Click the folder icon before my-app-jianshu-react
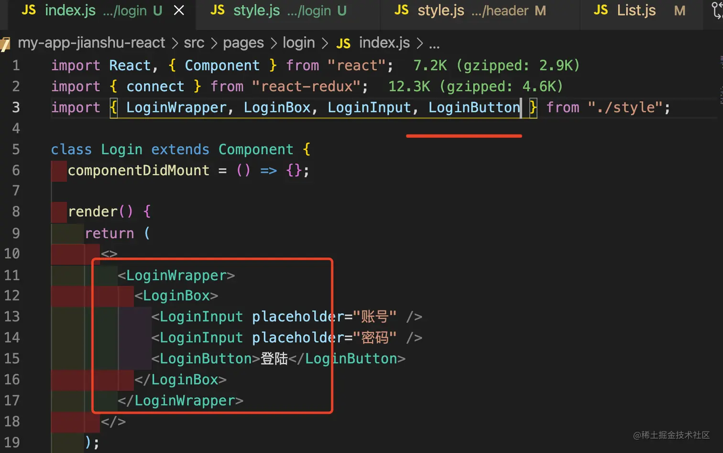The image size is (723, 453). [5, 44]
